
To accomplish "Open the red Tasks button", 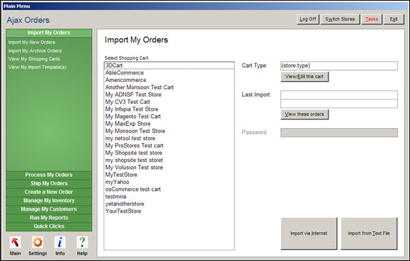I will [x=372, y=19].
